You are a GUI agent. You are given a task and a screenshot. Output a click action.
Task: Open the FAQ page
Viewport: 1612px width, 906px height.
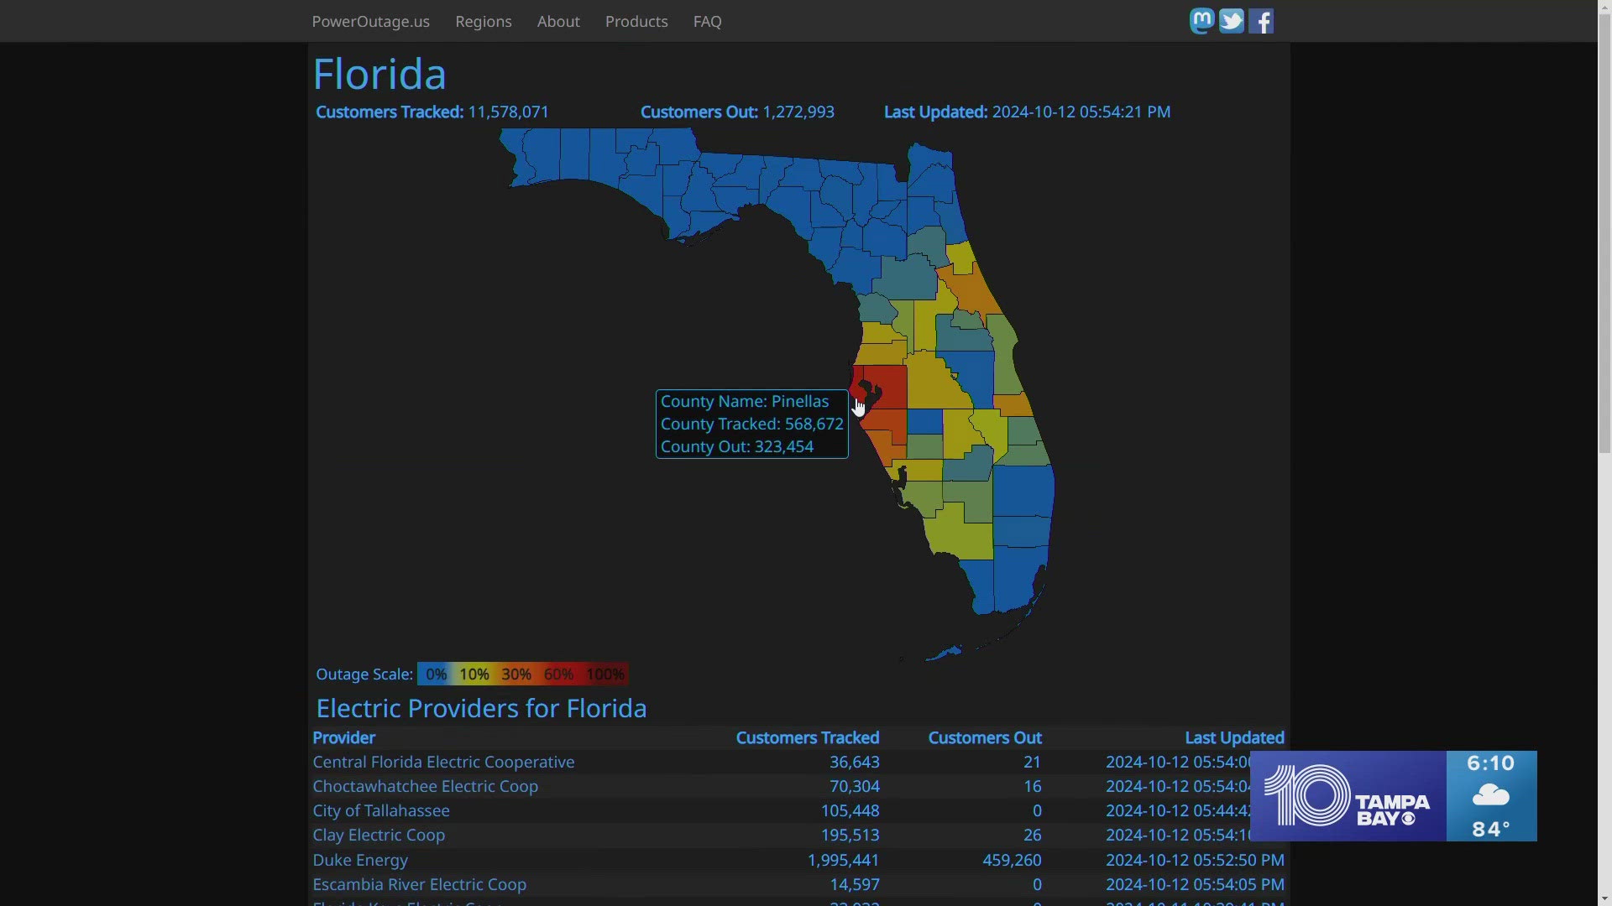point(707,22)
